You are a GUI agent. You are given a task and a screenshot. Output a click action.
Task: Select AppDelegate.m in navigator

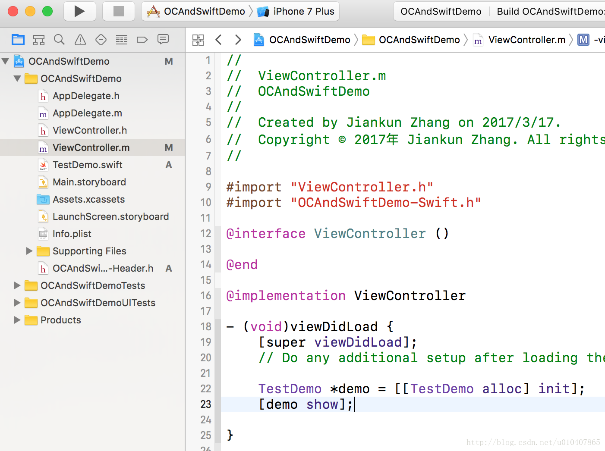tap(92, 113)
